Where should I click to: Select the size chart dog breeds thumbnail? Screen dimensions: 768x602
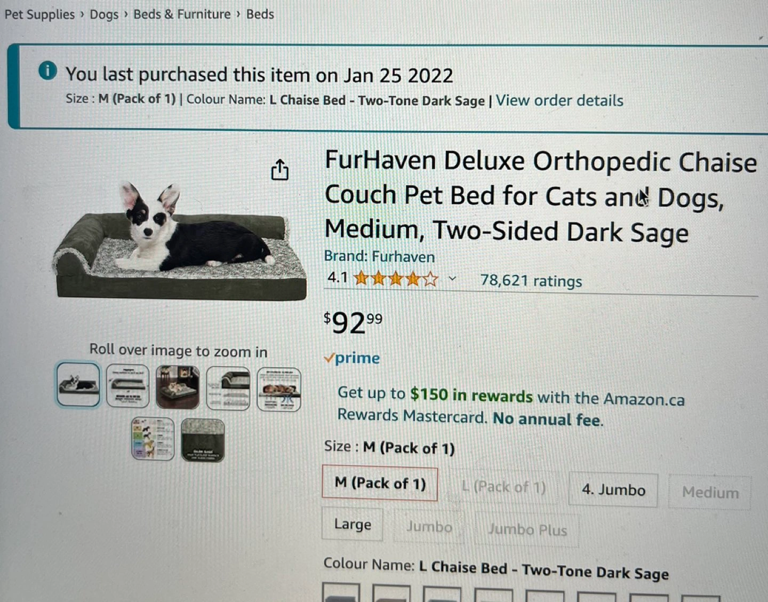(x=153, y=439)
